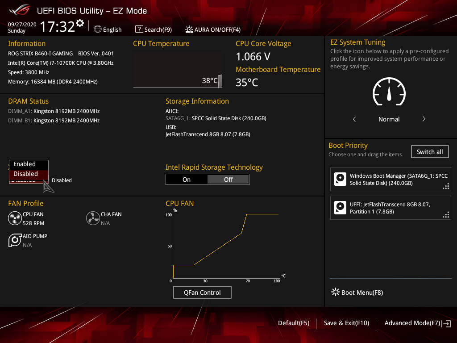Click the 35°C motherboard temperature value
This screenshot has height=343, width=457.
pyautogui.click(x=246, y=83)
